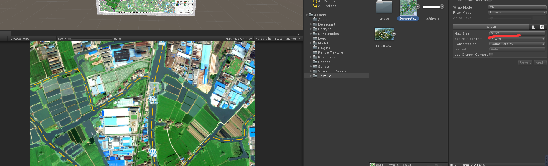Screen dimensions: 548x166
Task: Open the Audio folder in Assets
Action: tap(323, 20)
